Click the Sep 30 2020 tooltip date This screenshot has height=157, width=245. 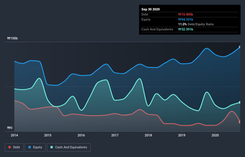150,9
